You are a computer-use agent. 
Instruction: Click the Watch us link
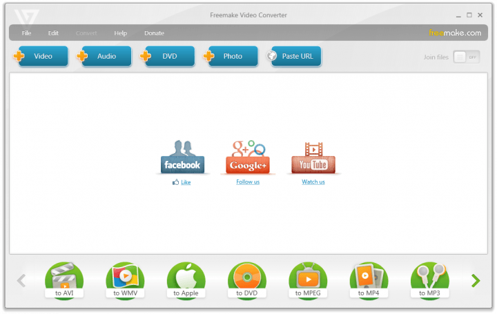coord(313,182)
